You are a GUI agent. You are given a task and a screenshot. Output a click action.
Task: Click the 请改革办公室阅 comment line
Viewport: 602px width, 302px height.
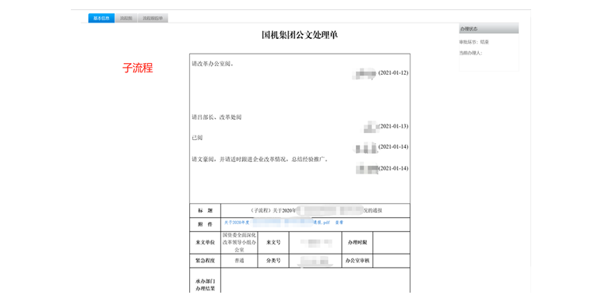tap(213, 64)
